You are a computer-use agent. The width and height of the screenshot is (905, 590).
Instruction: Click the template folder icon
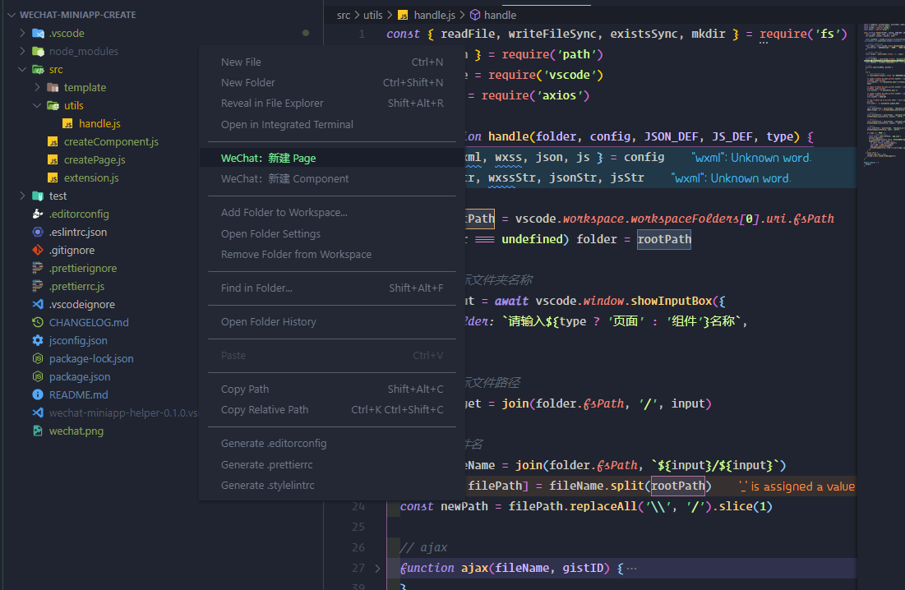point(53,88)
